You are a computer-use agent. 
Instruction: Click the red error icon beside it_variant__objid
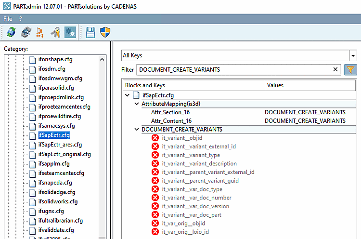point(155,138)
